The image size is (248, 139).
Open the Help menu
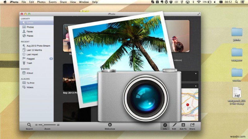tap(95, 2)
